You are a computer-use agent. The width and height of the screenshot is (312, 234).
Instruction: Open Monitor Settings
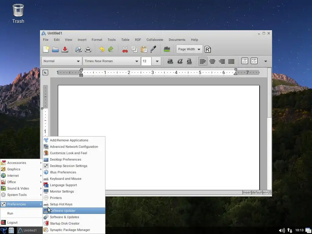[x=74, y=191]
